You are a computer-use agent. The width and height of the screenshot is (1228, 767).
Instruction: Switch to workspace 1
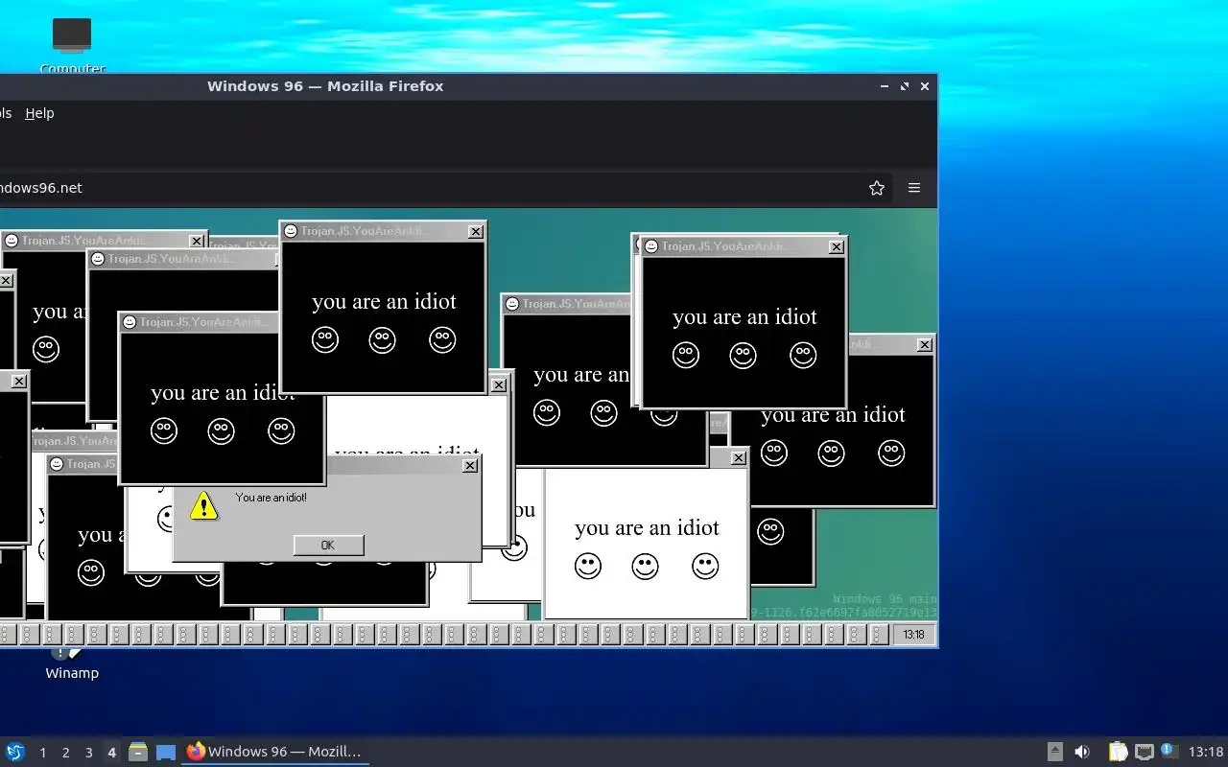(42, 753)
